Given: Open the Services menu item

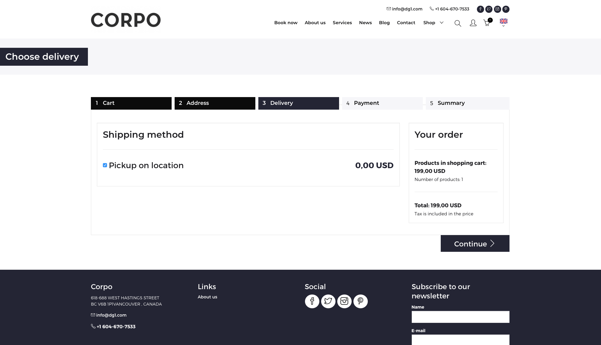Looking at the screenshot, I should click(342, 23).
